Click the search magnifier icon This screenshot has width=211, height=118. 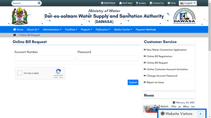39,3
